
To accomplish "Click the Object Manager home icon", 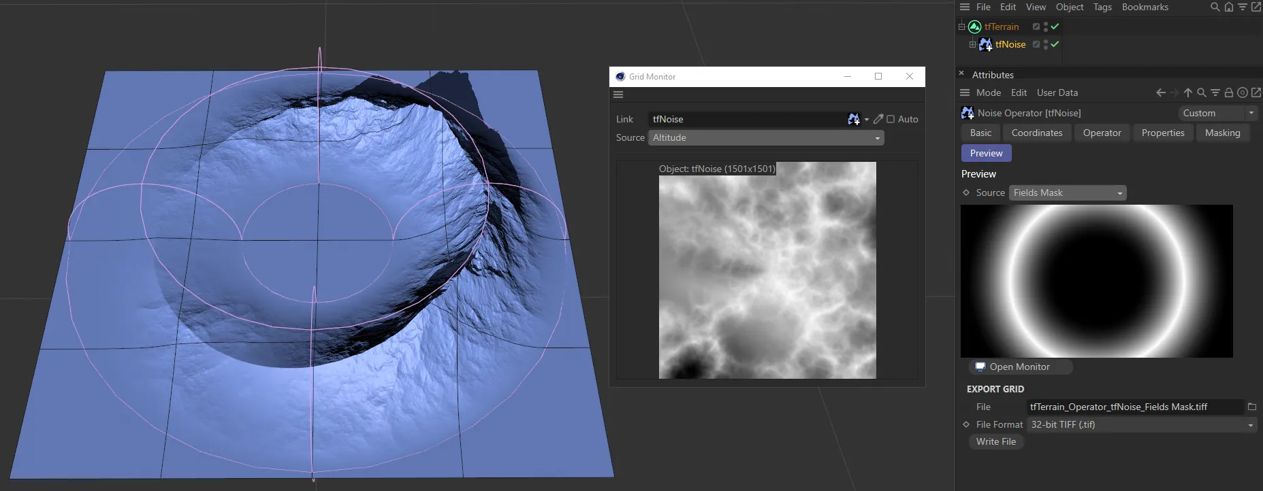I will tap(1228, 7).
